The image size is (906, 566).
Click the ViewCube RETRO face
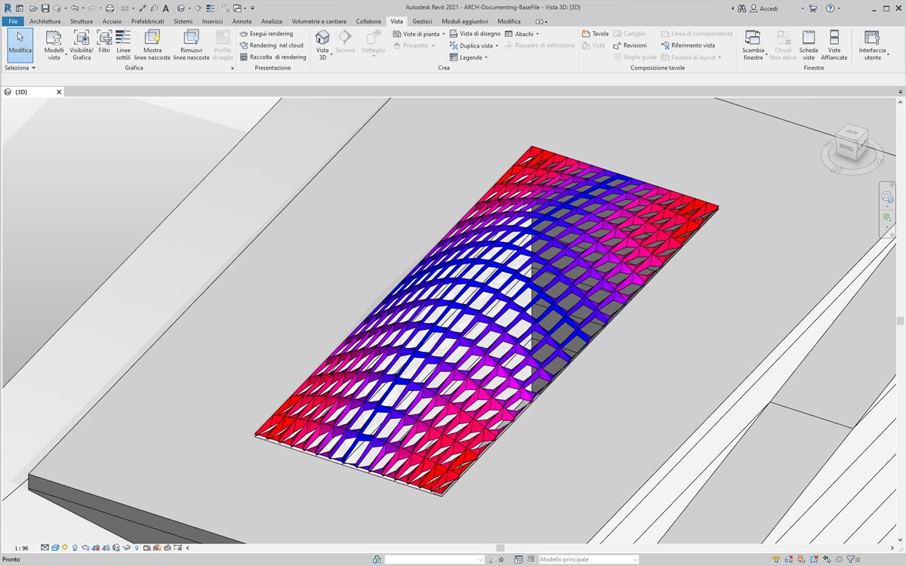click(x=846, y=148)
